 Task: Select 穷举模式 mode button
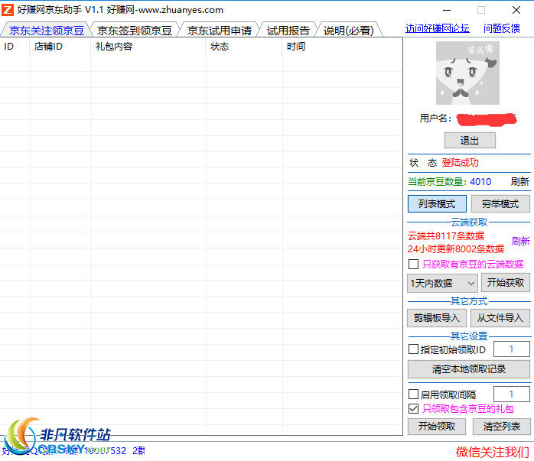[x=500, y=204]
